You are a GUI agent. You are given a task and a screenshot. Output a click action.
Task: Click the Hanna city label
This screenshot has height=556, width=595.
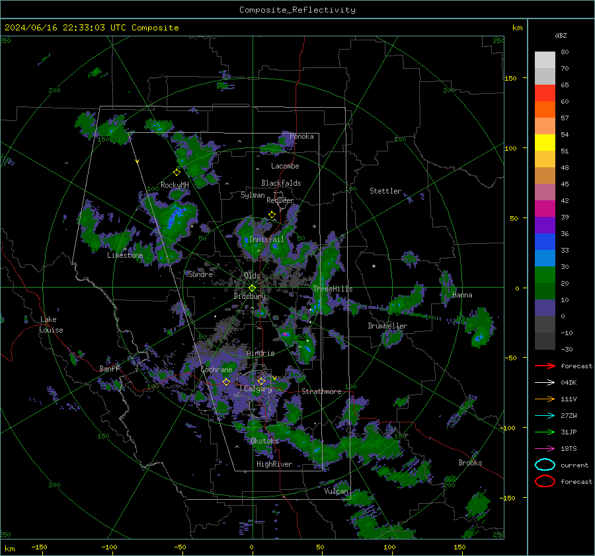coord(462,295)
